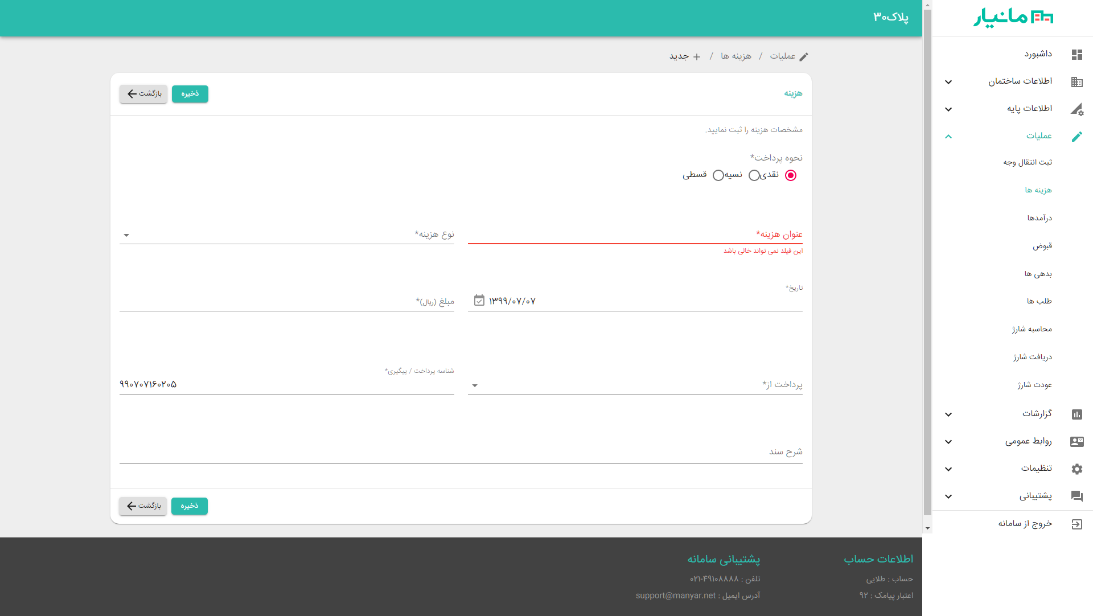Click the pencil icon beside عملیات in sidebar
1093x616 pixels.
1076,137
